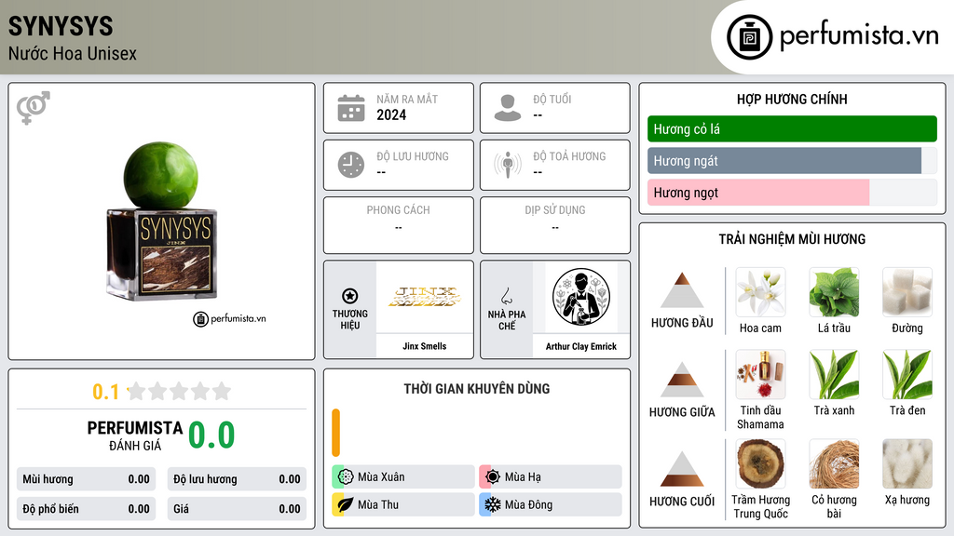Click the base notes pyramid icon
Viewport: 954px width, 536px height.
[682, 469]
